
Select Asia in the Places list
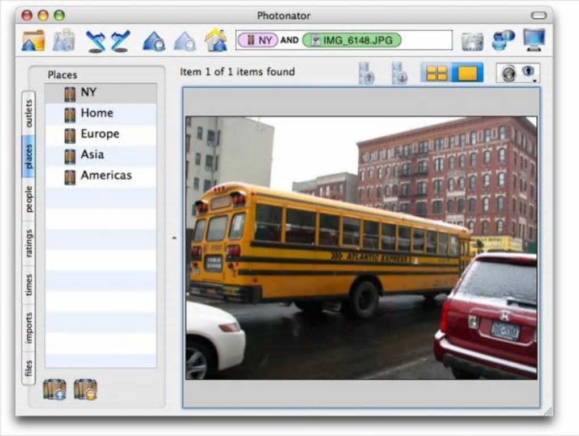101,155
